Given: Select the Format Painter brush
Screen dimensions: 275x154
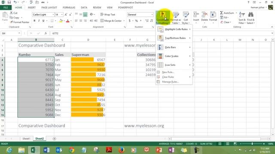Looking at the screenshot, I should [x=20, y=22].
